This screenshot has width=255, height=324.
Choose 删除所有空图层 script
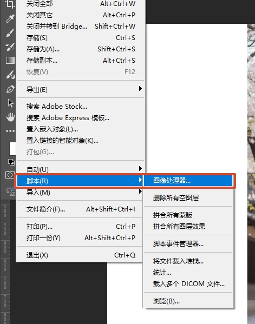tap(188, 198)
